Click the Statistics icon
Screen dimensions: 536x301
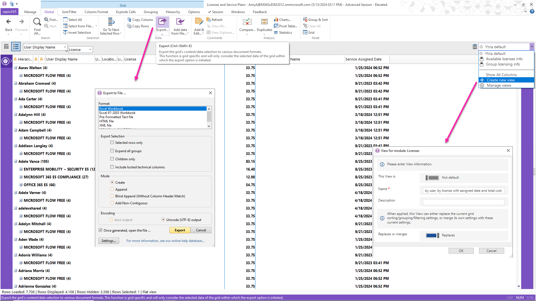[276, 33]
